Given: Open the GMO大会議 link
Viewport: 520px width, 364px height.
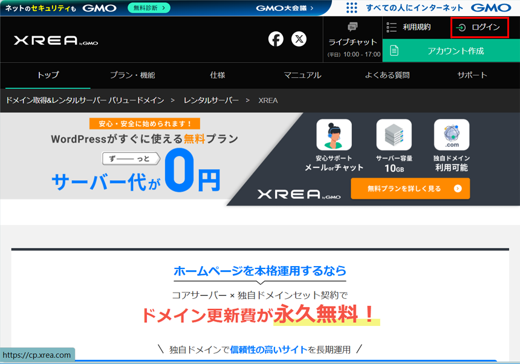Looking at the screenshot, I should pos(285,8).
